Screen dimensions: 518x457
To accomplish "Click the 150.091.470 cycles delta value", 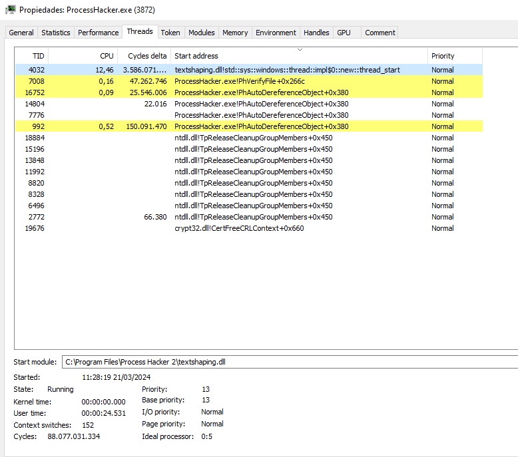I will (146, 126).
